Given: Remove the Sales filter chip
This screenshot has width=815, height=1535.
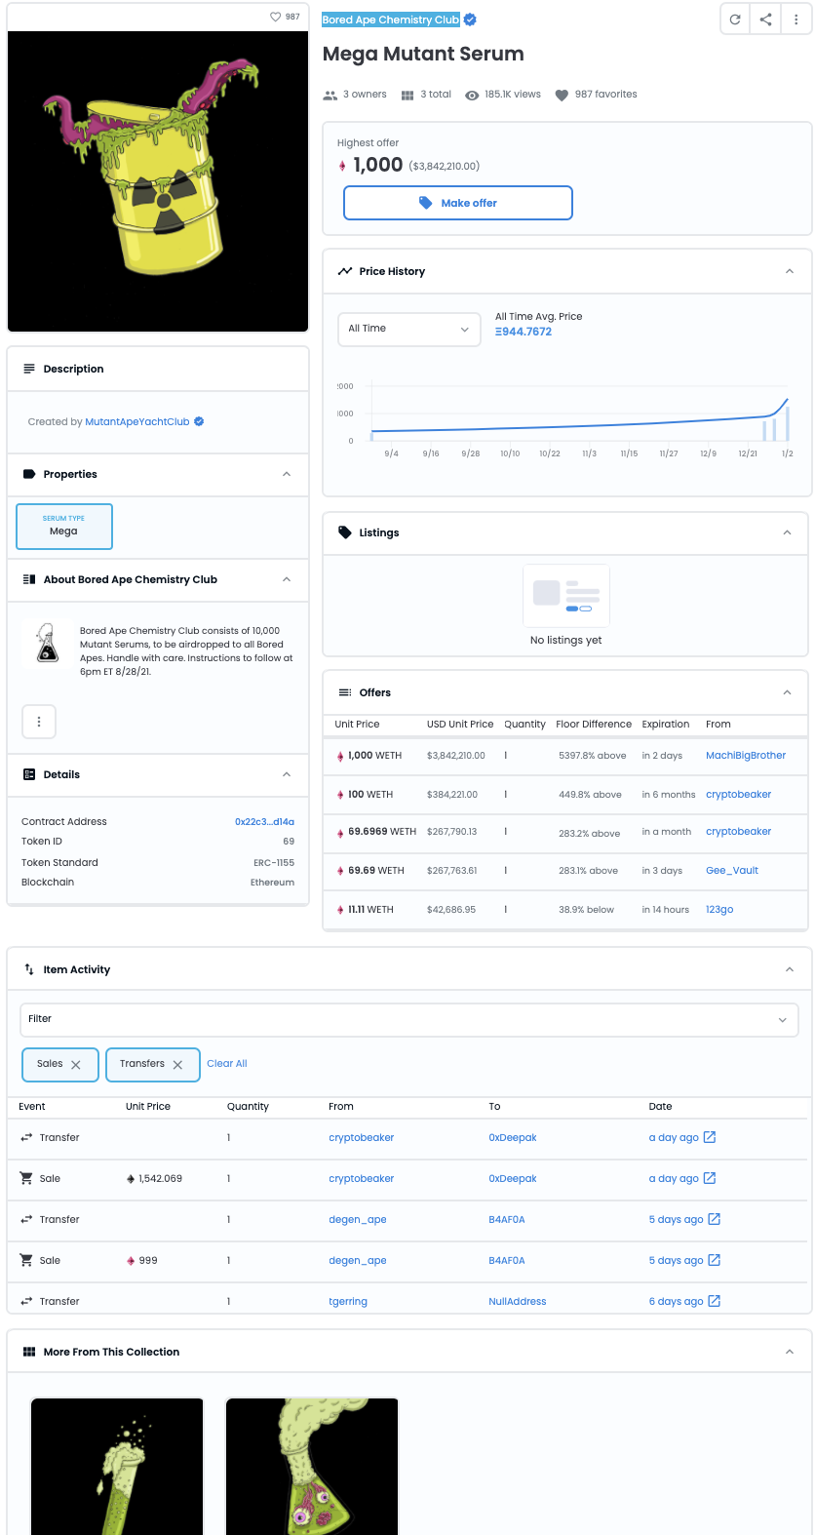Looking at the screenshot, I should [76, 1065].
